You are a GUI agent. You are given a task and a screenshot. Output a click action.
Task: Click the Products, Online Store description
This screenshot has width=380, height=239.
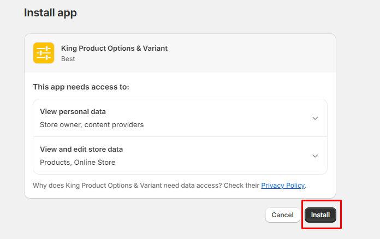click(78, 162)
